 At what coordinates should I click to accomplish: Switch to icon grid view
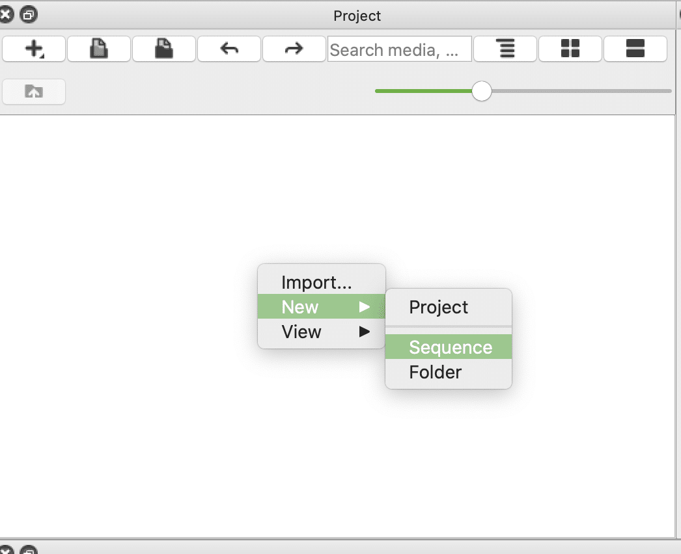pyautogui.click(x=570, y=49)
